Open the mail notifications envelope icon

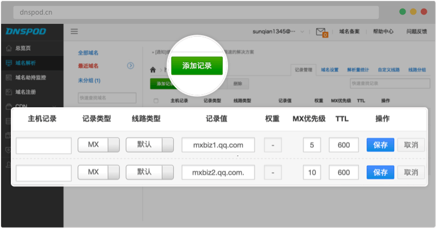coord(321,31)
